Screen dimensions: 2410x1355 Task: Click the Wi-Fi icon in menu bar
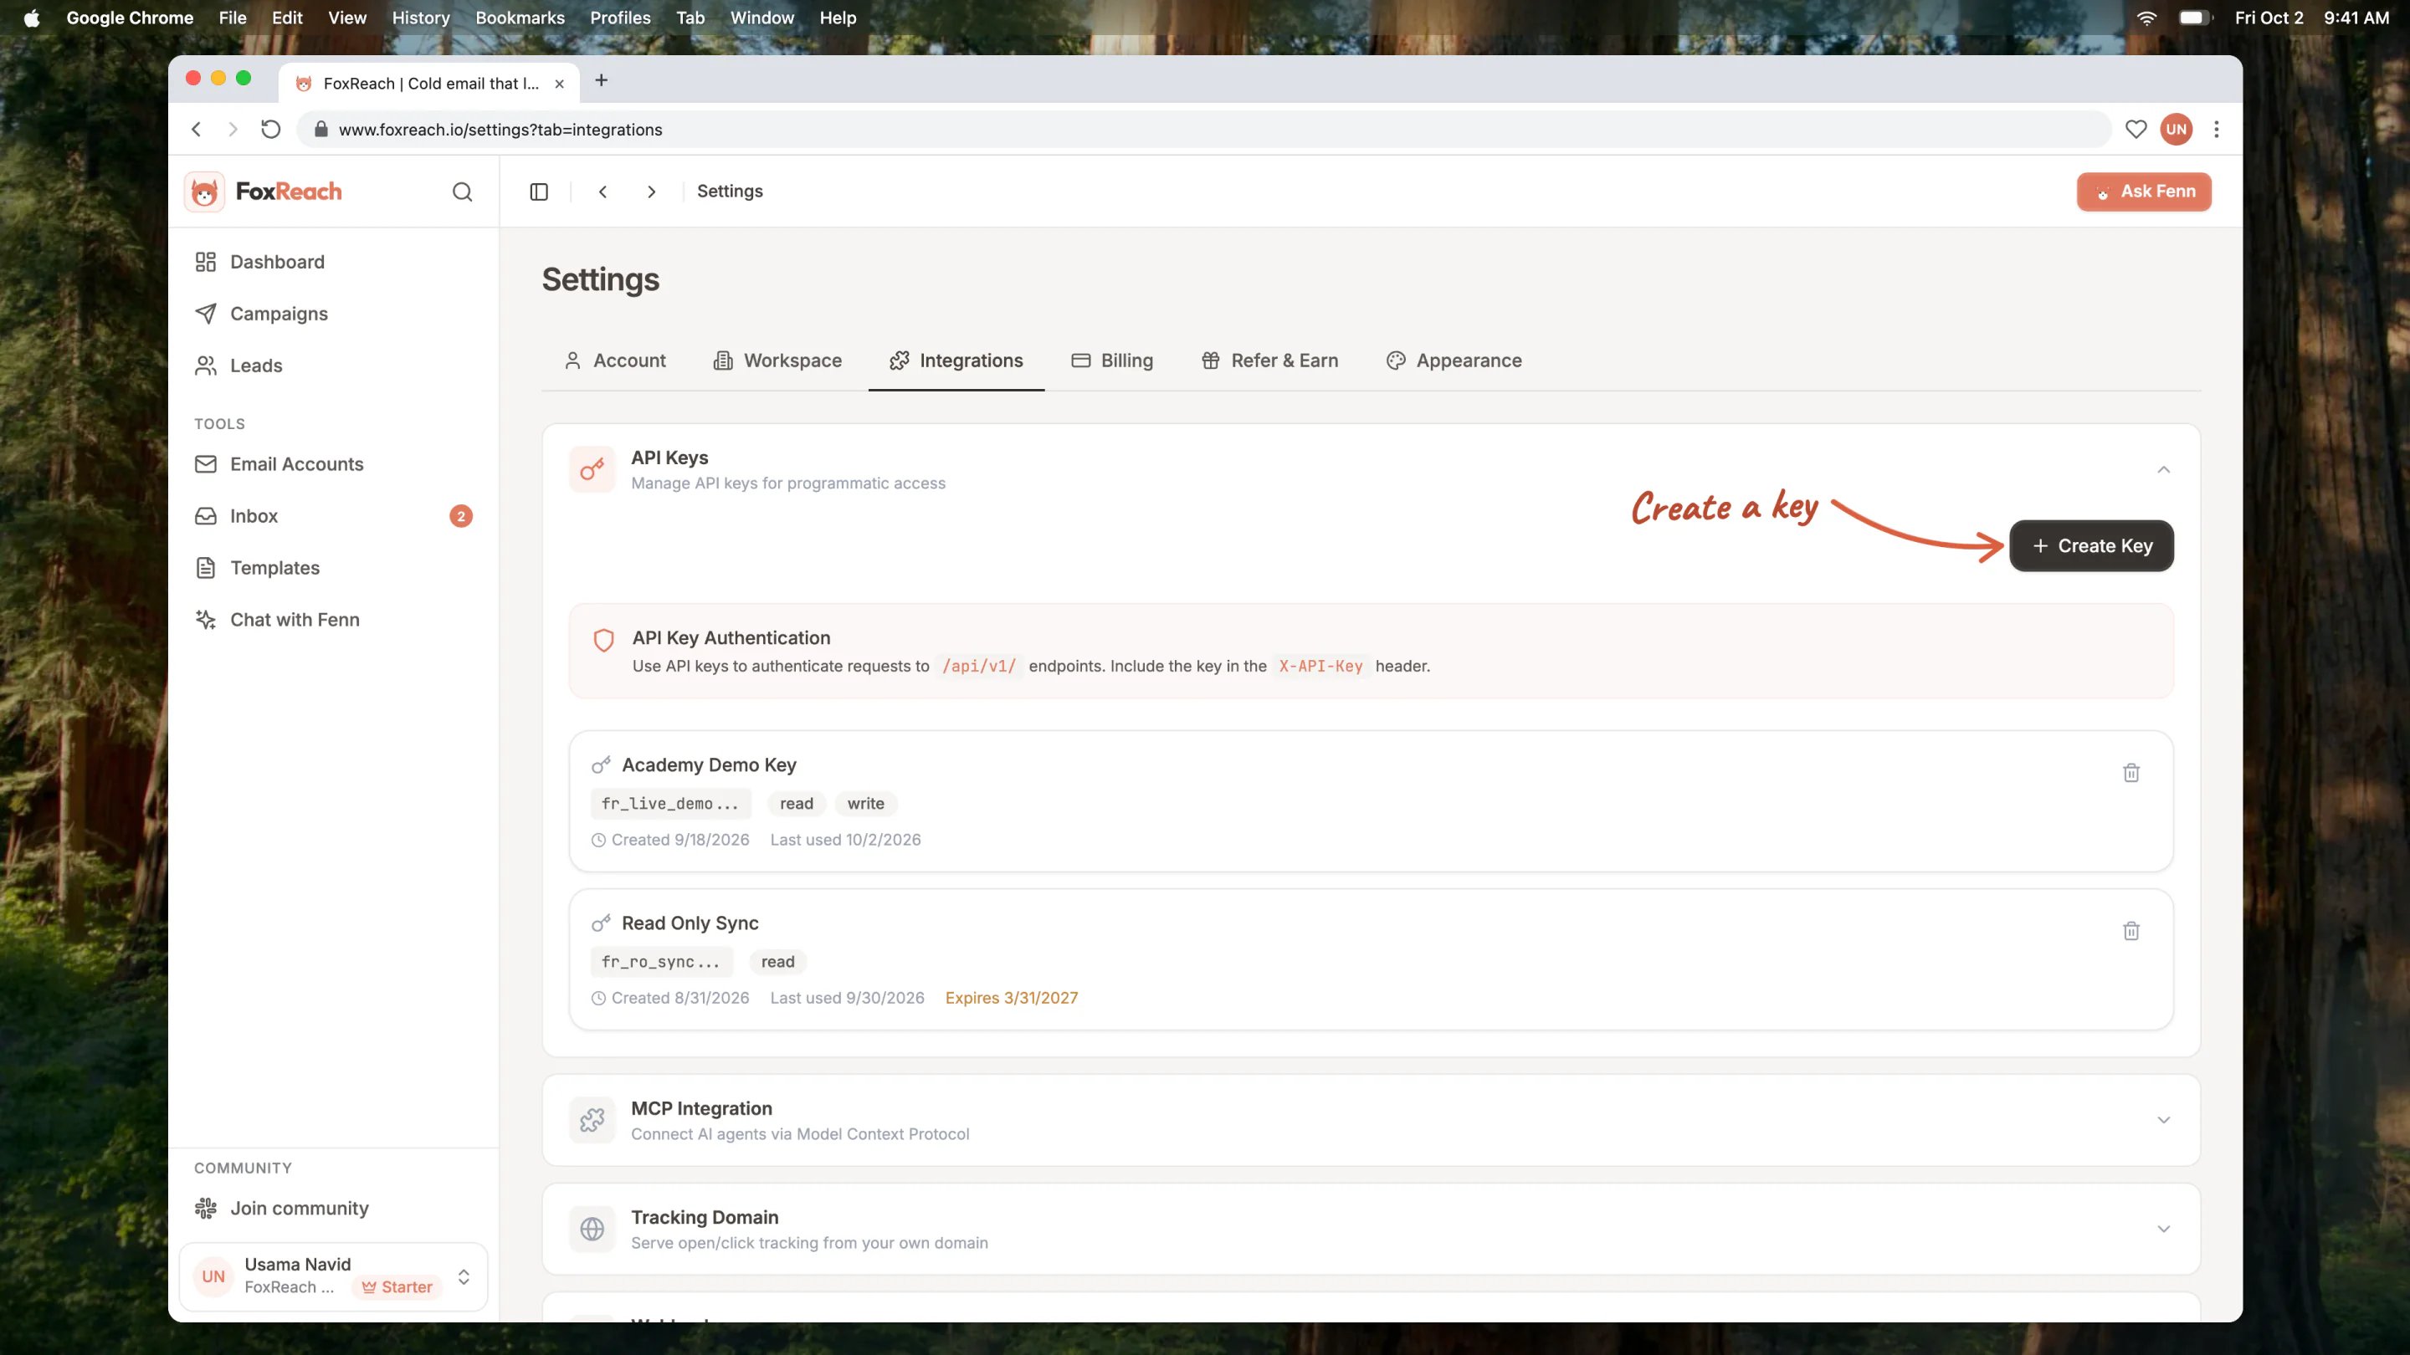(2146, 18)
